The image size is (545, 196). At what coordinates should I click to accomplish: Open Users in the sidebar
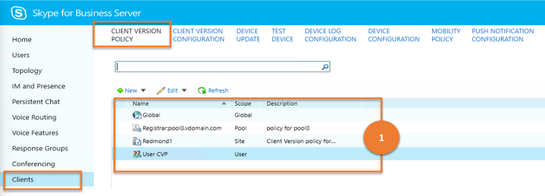click(x=21, y=55)
